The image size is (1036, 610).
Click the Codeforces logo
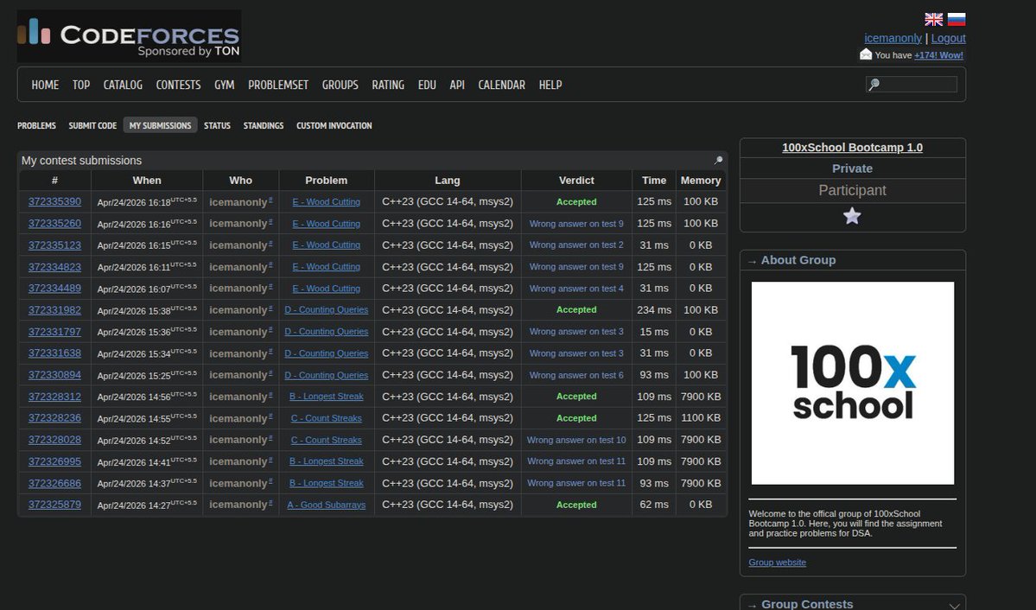coord(129,35)
